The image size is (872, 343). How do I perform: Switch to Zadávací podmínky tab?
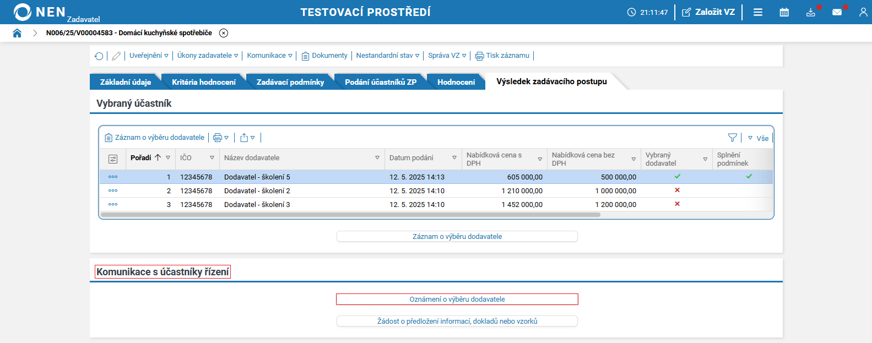point(290,82)
